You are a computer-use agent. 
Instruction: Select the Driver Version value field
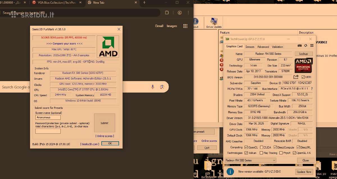pyautogui.click(x=278, y=118)
